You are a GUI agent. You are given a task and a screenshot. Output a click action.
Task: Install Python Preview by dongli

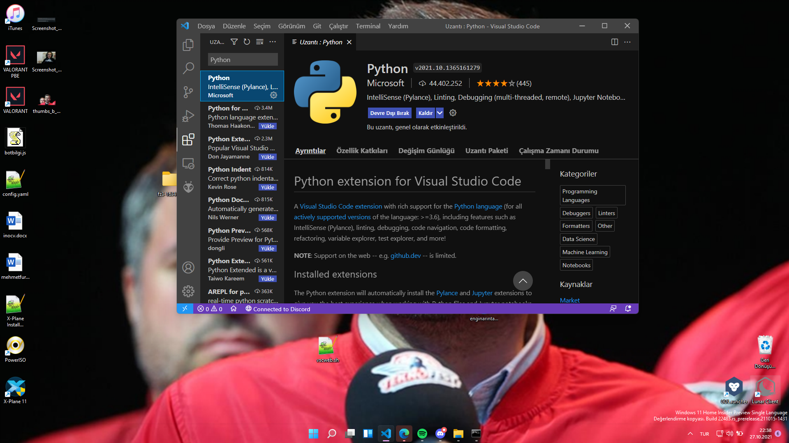click(268, 248)
